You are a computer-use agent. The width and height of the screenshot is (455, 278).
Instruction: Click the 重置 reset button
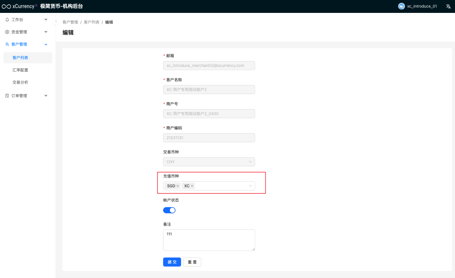tap(192, 262)
